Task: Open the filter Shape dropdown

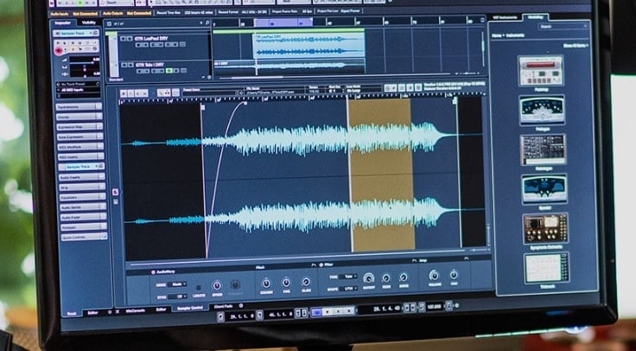Action: 348,289
